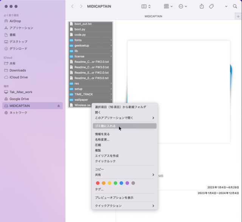Choose プレビューオプションを表示 in context menu
The height and width of the screenshot is (222, 242).
[125, 198]
